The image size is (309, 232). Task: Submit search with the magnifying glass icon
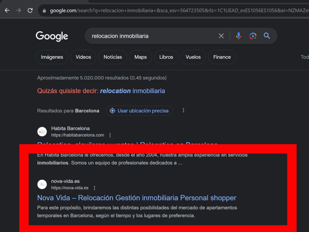tap(267, 36)
